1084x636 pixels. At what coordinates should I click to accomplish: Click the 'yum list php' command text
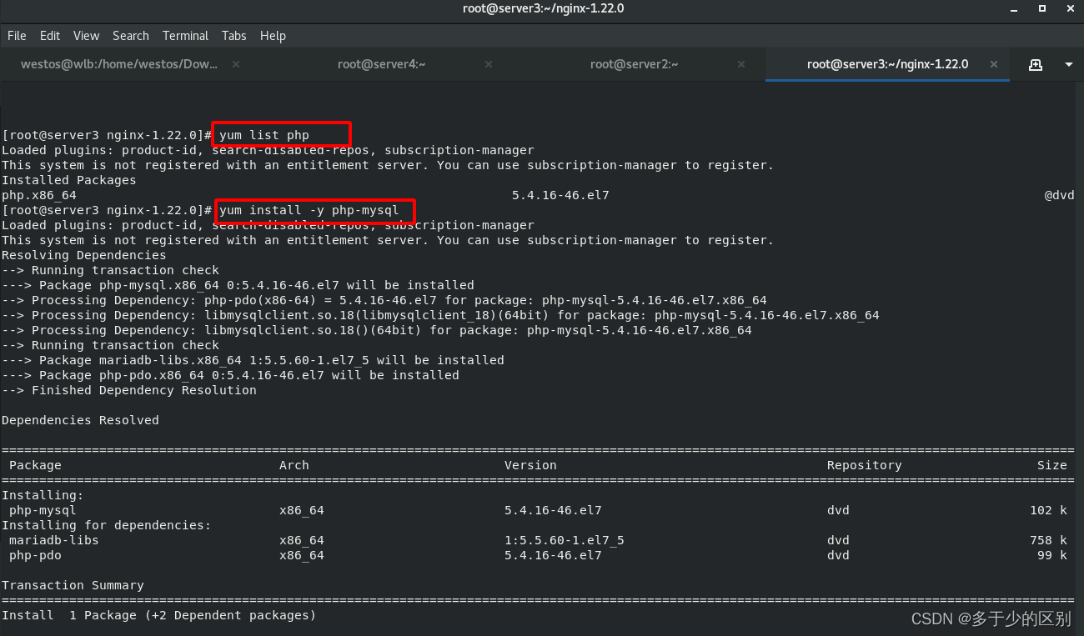tap(264, 135)
